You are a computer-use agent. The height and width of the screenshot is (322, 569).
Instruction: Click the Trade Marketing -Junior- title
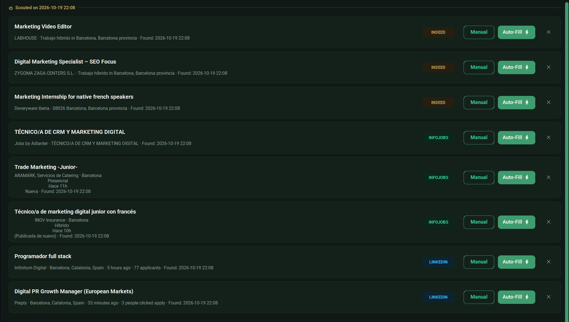tap(46, 167)
